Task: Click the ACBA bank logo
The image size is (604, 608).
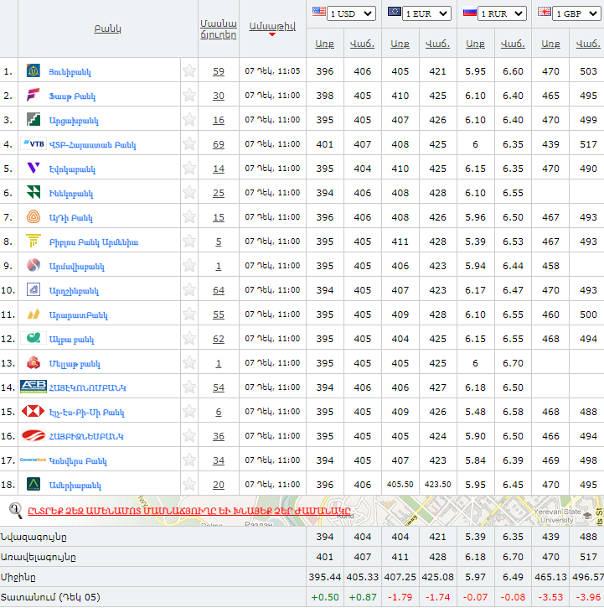Action: coord(34,338)
